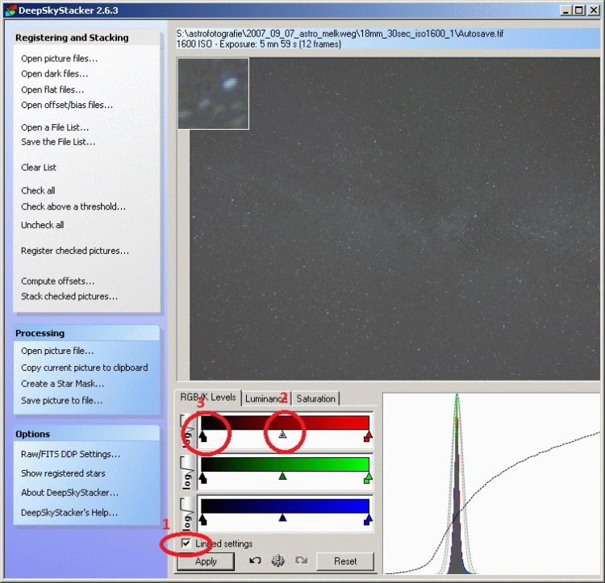
Task: Click the red channel black-point marker
Action: tap(202, 436)
